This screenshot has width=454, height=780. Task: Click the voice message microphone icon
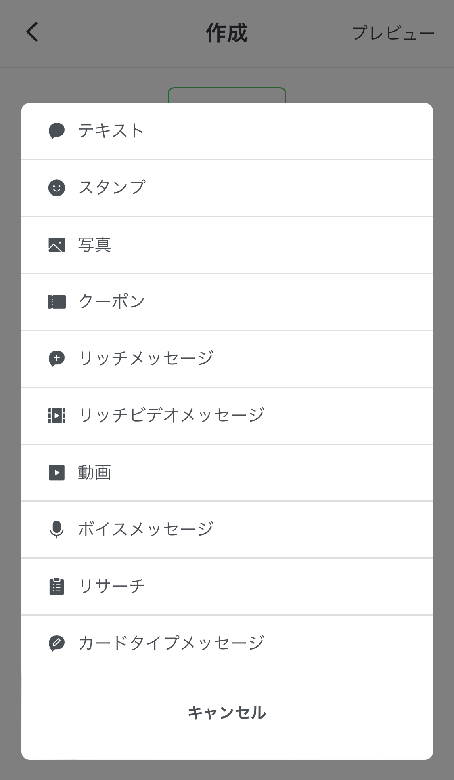(x=56, y=530)
